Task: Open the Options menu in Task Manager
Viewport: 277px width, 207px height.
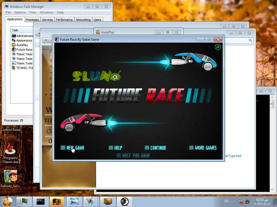Action: pyautogui.click(x=20, y=12)
